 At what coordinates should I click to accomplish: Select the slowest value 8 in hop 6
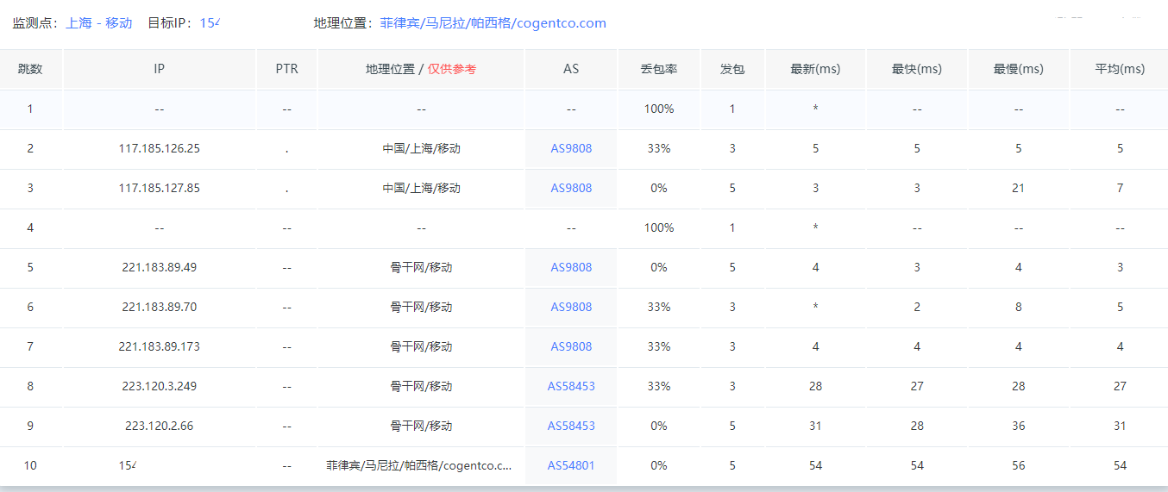pyautogui.click(x=1019, y=307)
